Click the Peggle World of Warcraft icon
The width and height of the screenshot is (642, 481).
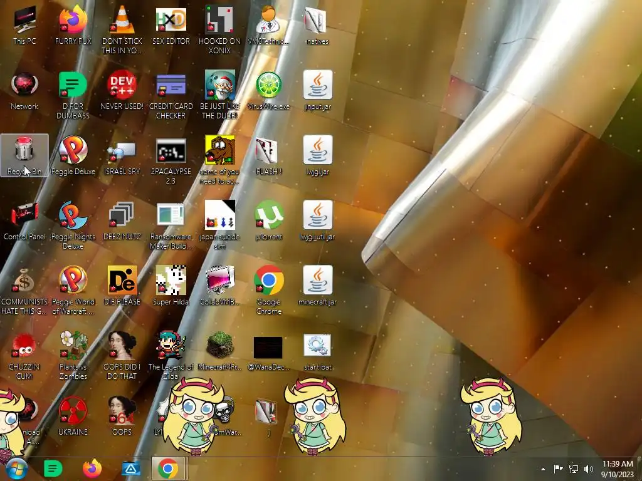(73, 291)
